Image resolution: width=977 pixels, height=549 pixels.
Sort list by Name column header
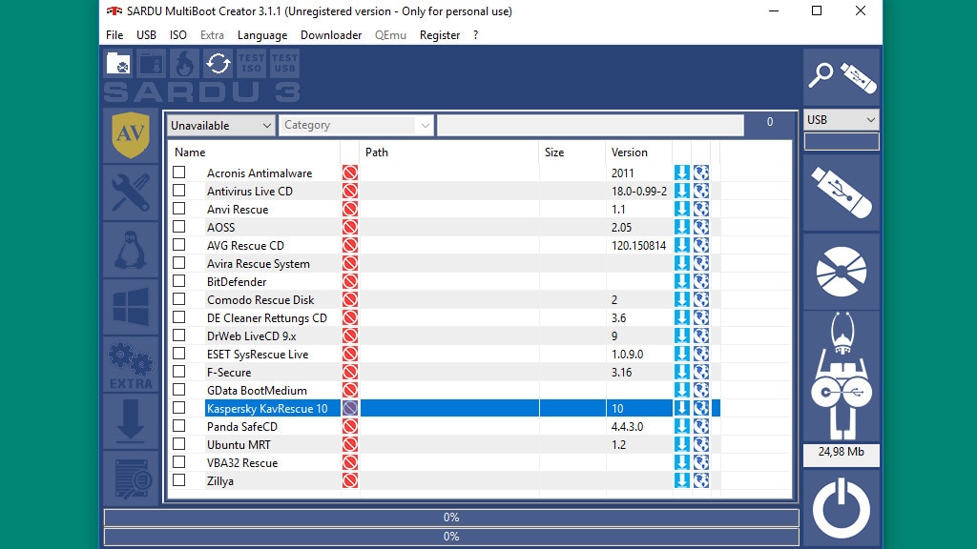coord(254,152)
